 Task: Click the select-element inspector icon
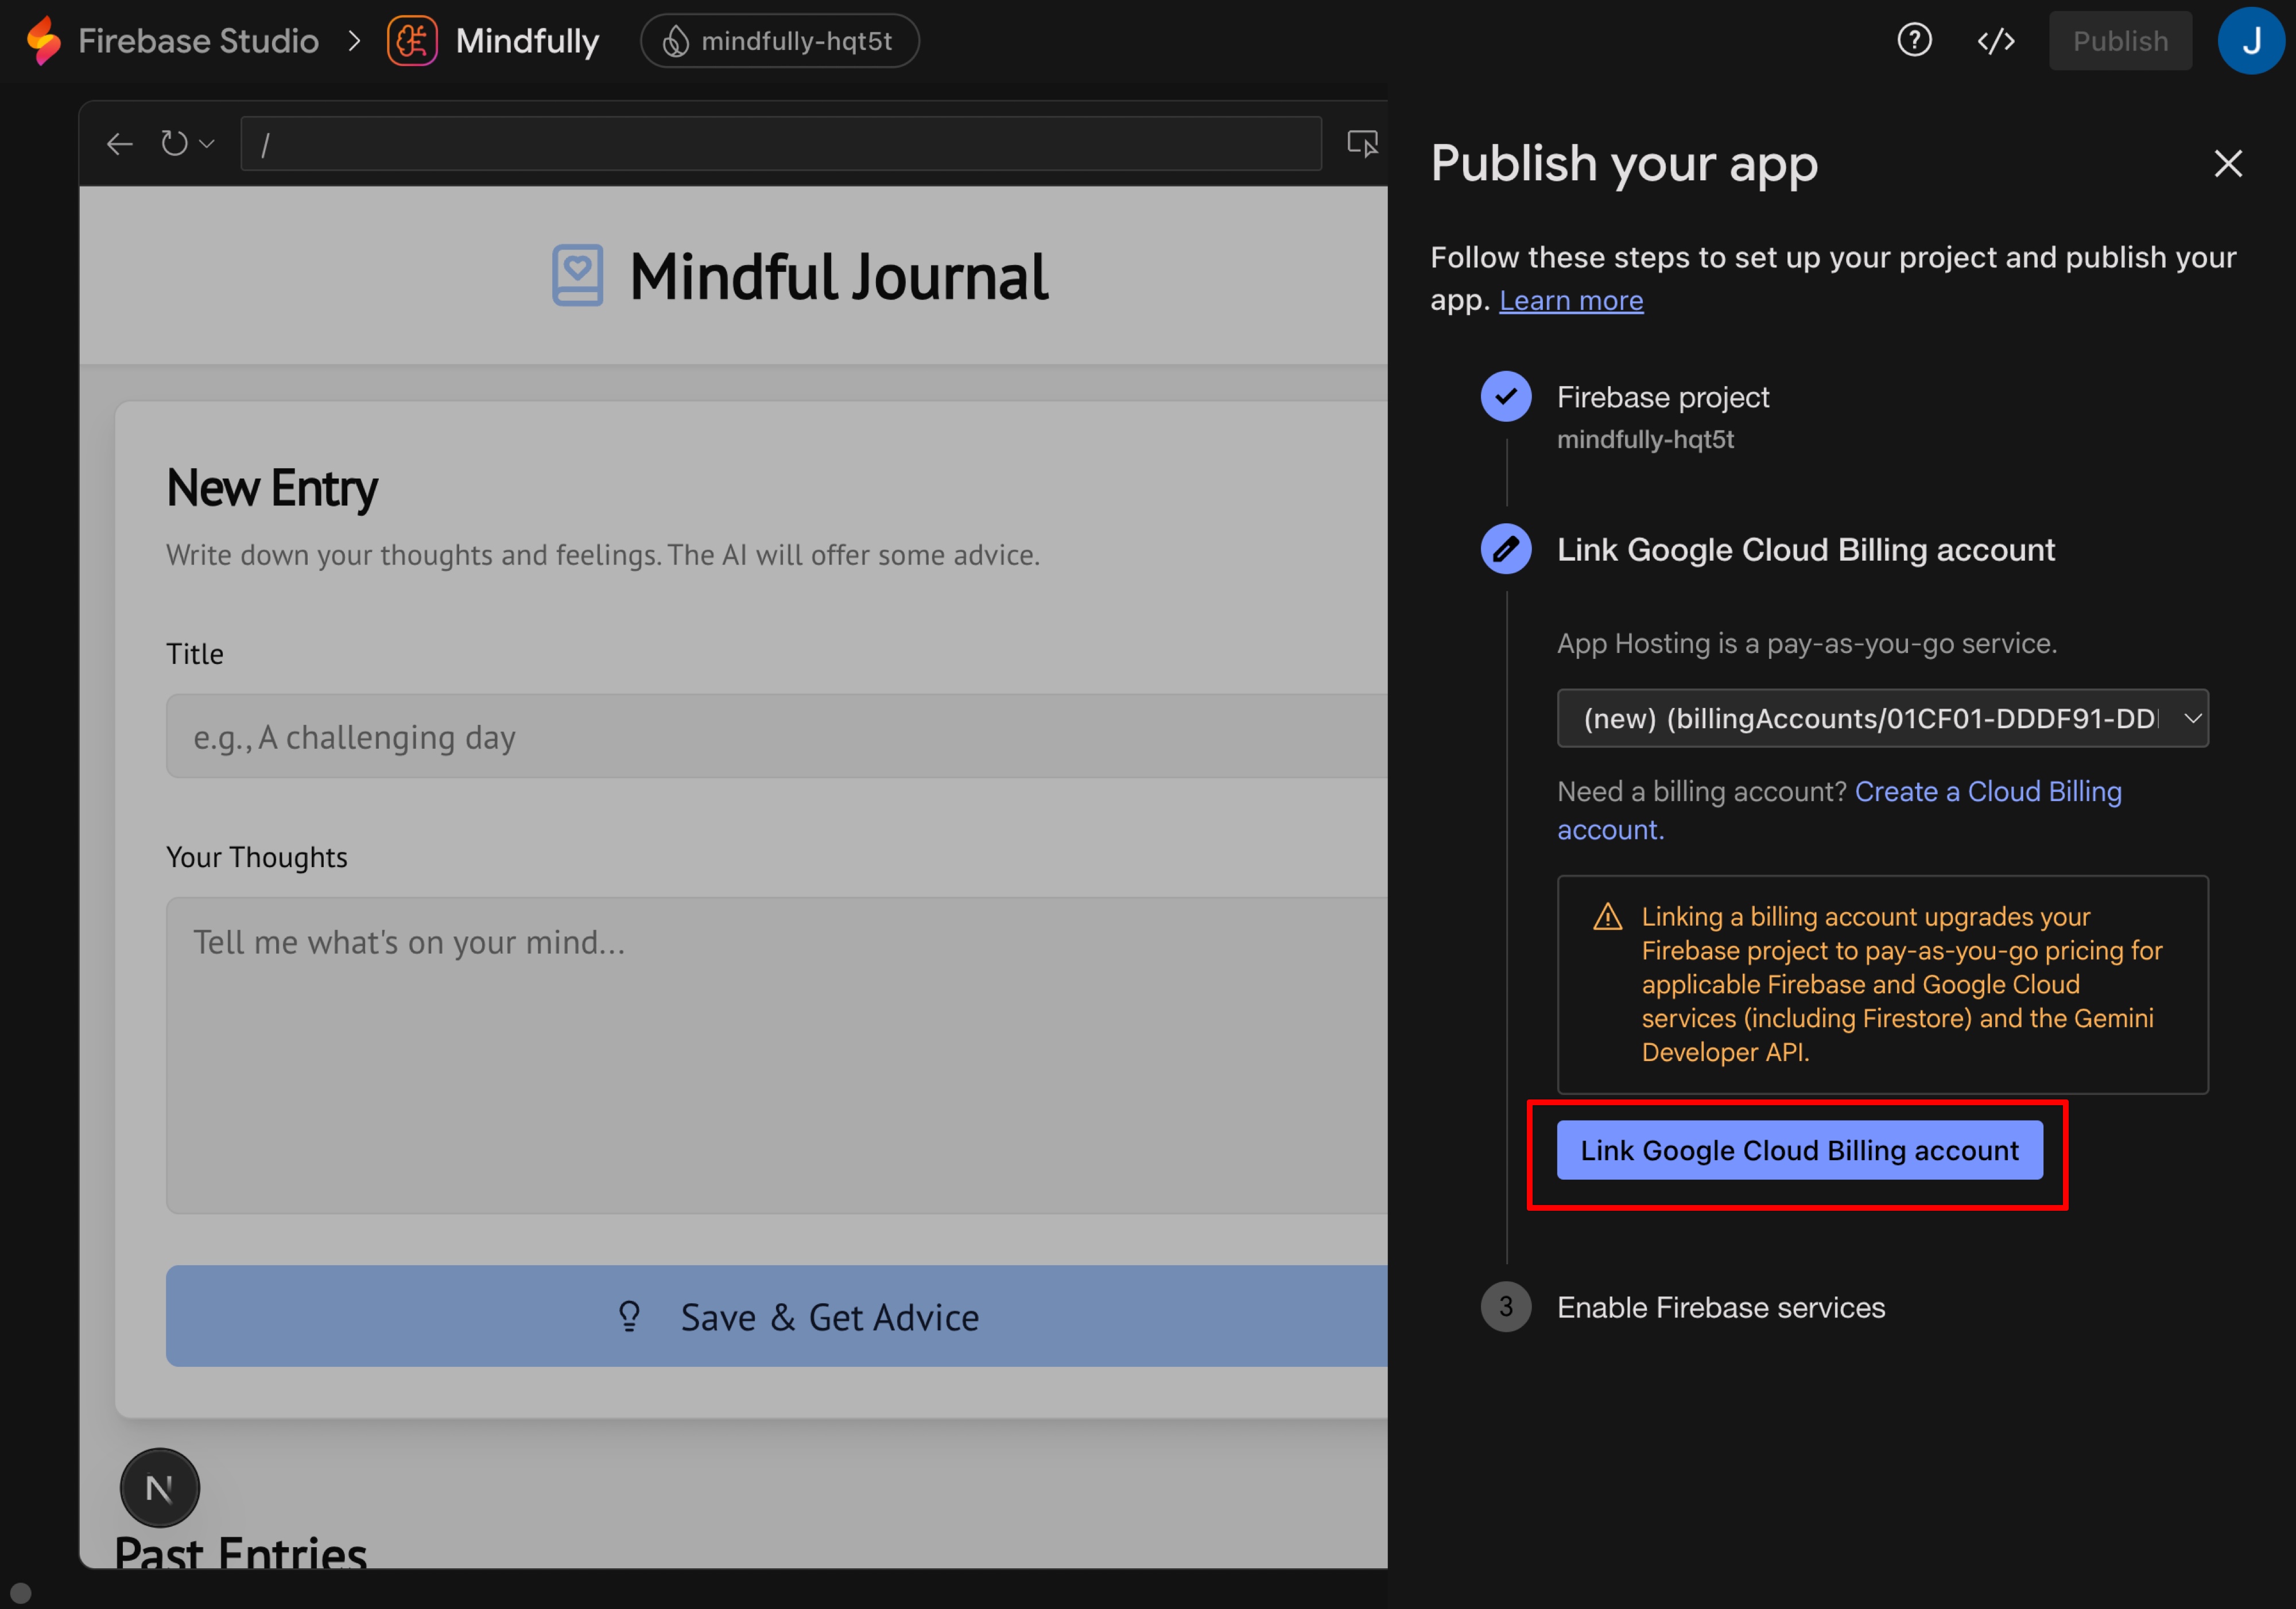pyautogui.click(x=1362, y=144)
